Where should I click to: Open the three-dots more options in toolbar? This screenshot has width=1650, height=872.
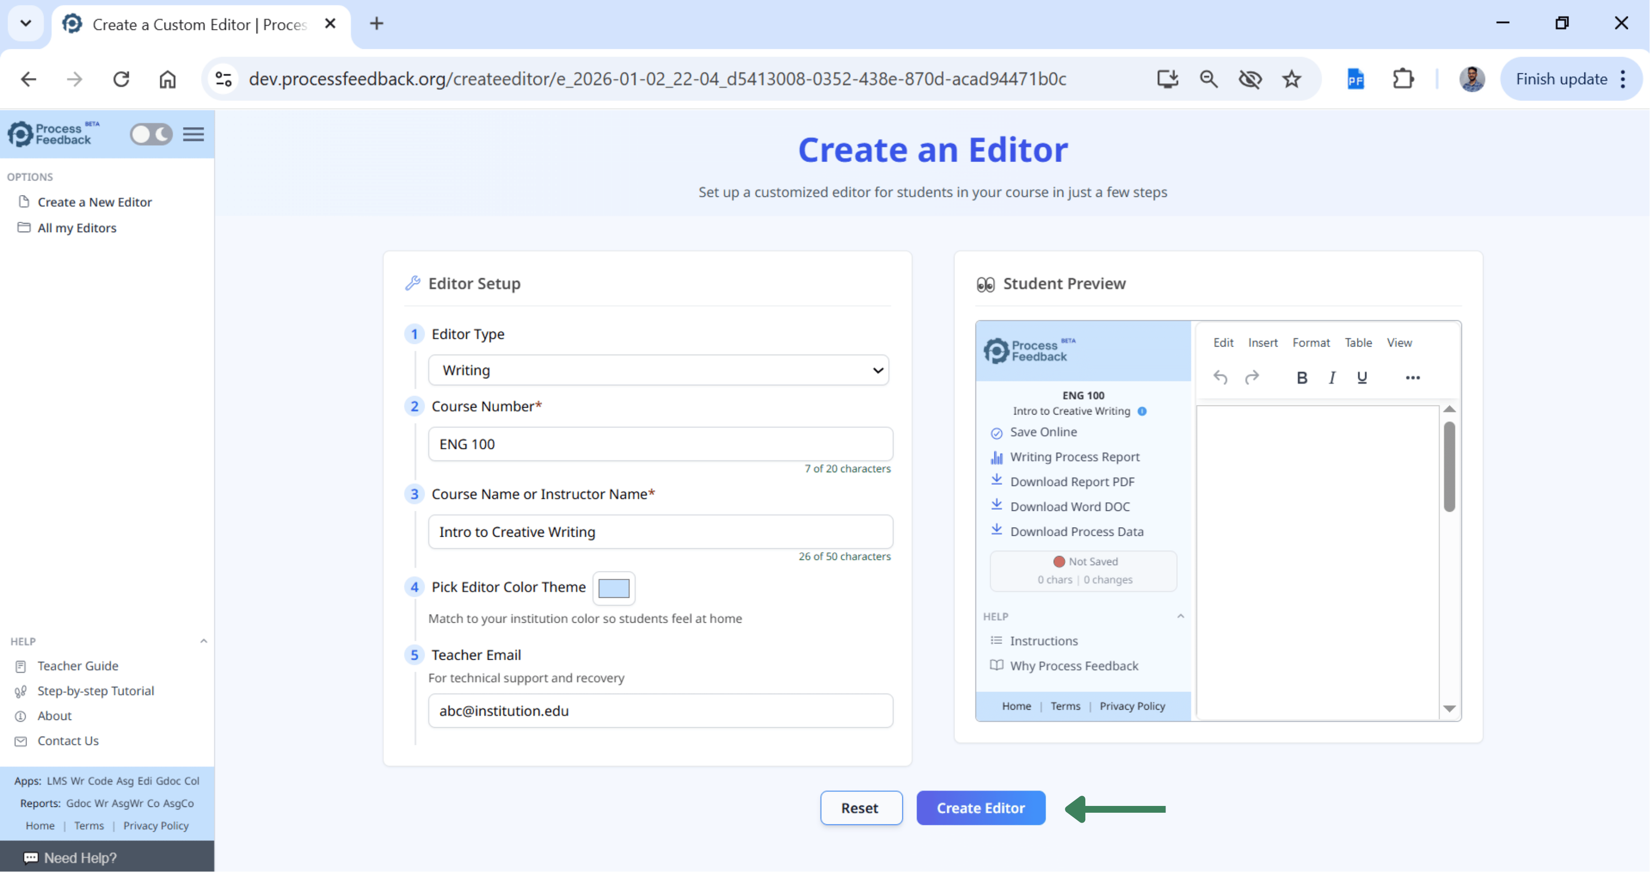1412,378
